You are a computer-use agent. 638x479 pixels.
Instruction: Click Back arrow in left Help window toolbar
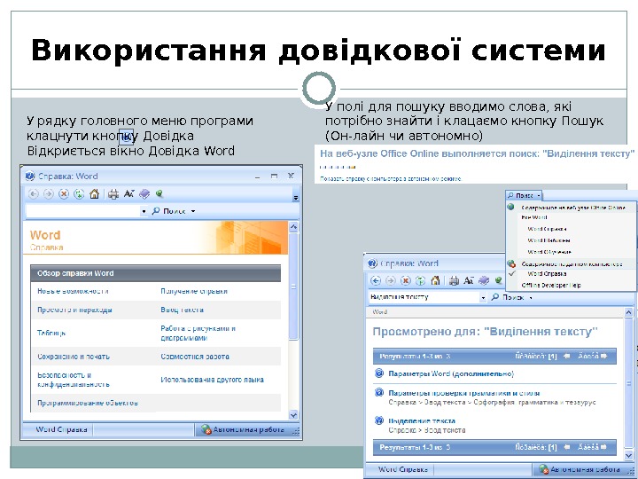[34, 194]
